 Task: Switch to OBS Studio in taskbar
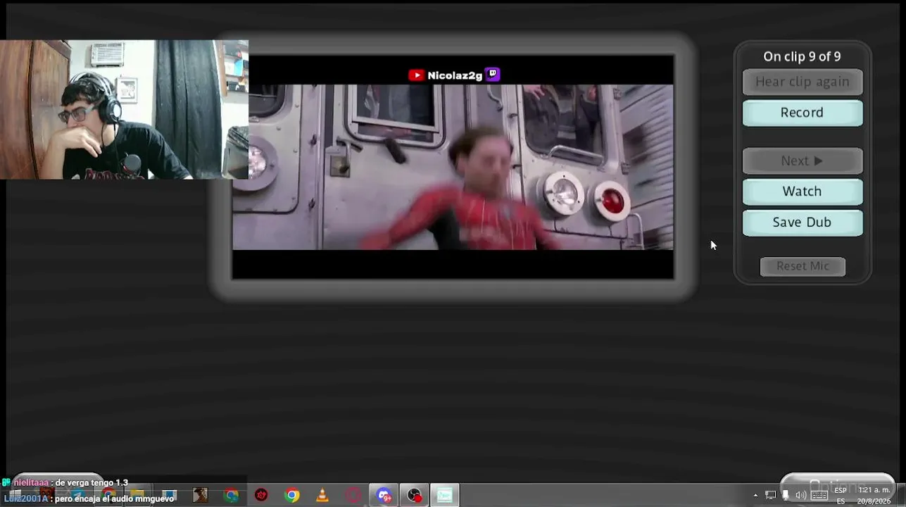pos(414,496)
